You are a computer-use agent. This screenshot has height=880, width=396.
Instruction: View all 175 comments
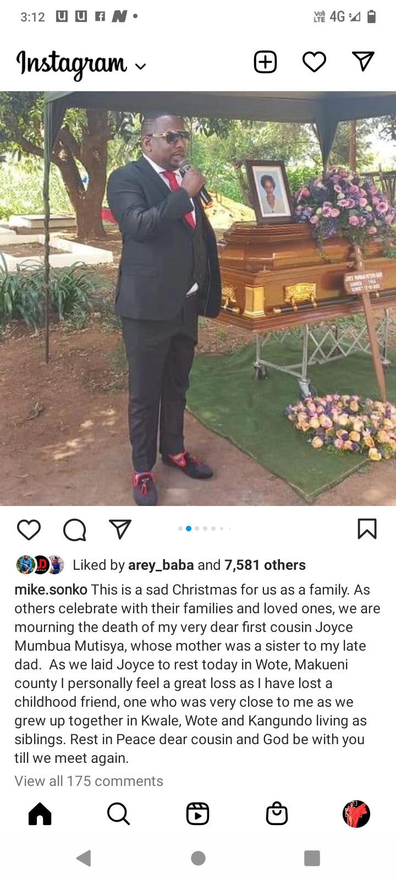pos(89,781)
